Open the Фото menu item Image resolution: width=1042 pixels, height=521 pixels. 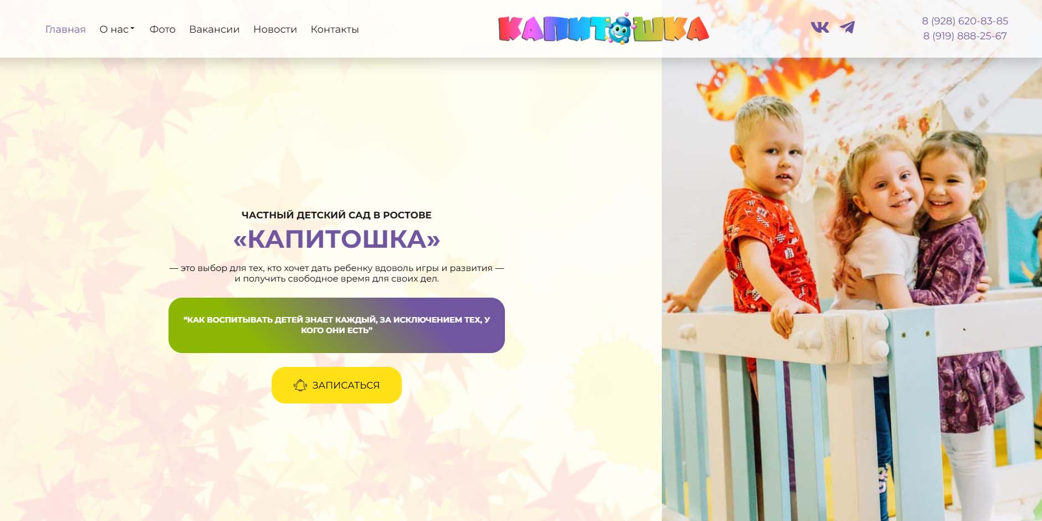(162, 29)
